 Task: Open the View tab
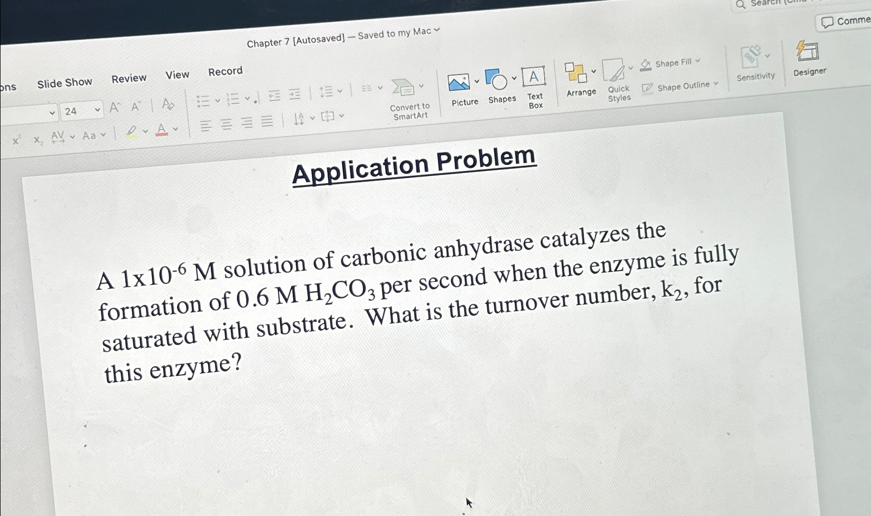click(177, 75)
